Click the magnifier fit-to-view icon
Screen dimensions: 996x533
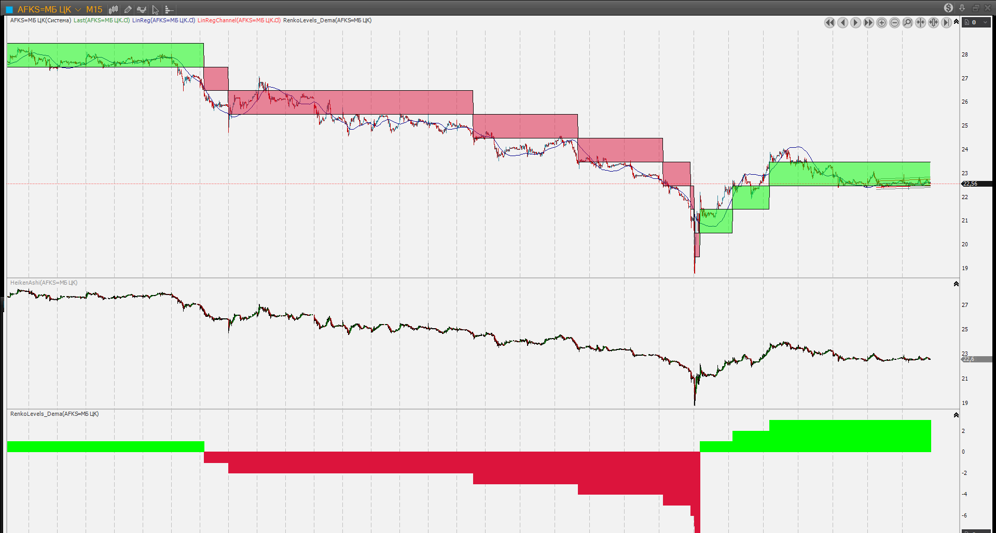[x=907, y=22]
